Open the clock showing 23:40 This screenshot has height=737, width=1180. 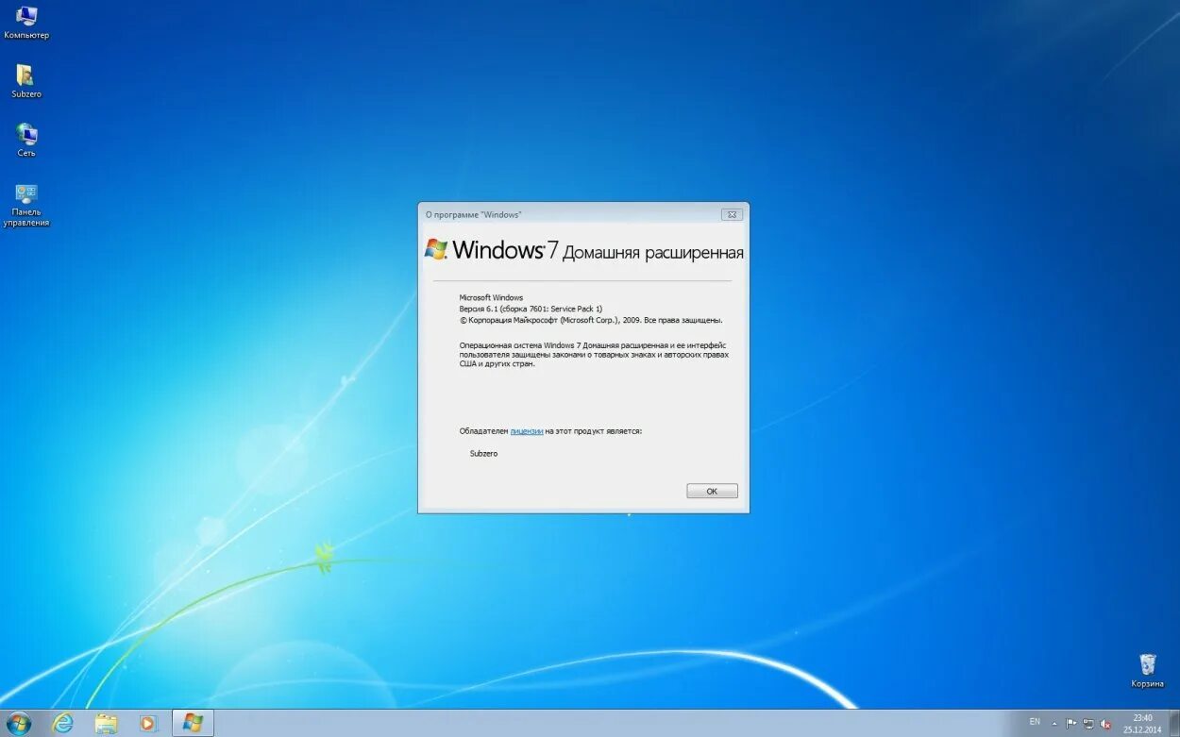click(1142, 724)
